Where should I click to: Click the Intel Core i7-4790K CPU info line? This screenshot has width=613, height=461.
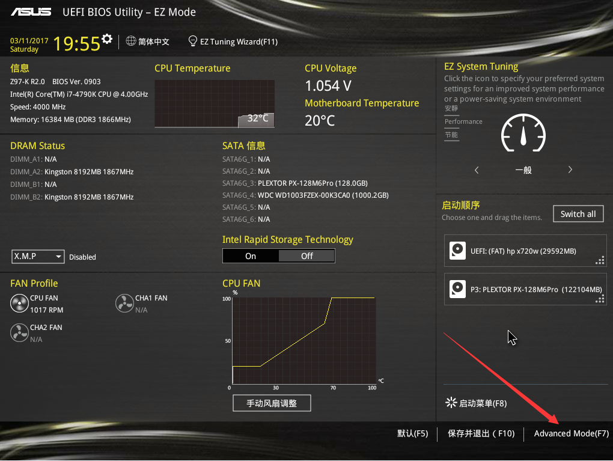coord(79,94)
